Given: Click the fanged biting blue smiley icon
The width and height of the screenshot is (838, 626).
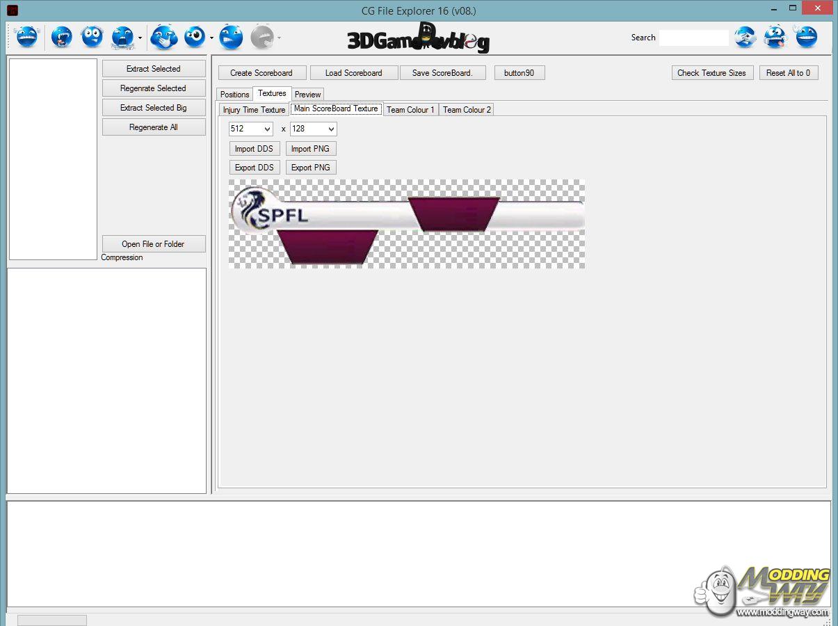Looking at the screenshot, I should 62,37.
